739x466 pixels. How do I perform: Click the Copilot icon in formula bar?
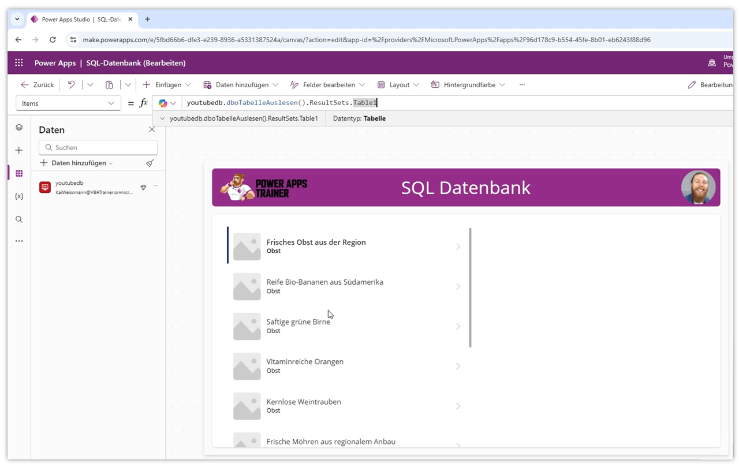pyautogui.click(x=163, y=103)
